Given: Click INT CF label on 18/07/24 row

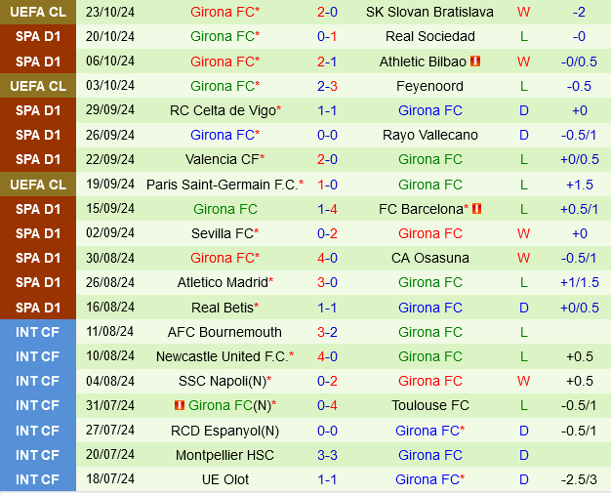Looking at the screenshot, I should click(38, 479).
